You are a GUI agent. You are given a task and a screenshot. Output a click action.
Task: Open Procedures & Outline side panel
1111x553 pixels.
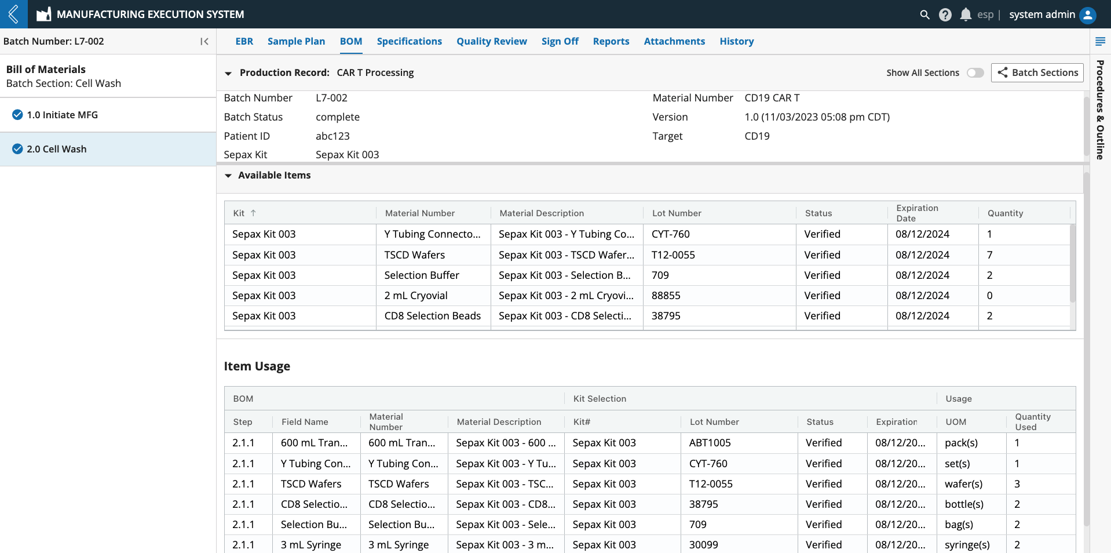coord(1100,110)
